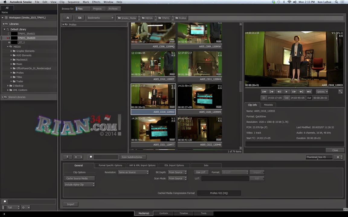Expand preview to full size with arrows icon
348x217 pixels.
pyautogui.click(x=340, y=92)
